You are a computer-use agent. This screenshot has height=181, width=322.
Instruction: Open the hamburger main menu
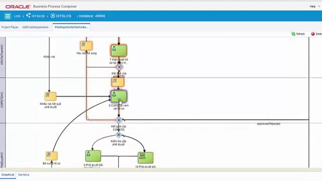[x=8, y=16]
